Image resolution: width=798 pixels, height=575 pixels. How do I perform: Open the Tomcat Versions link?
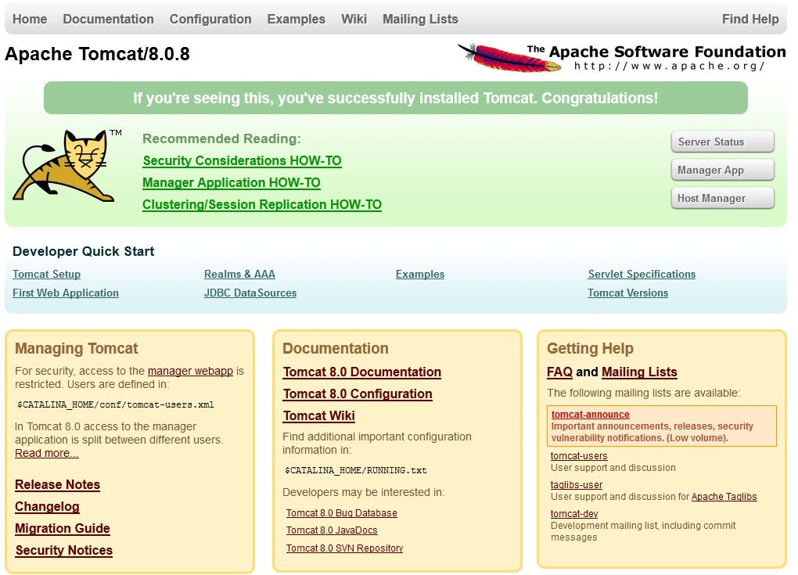click(x=628, y=293)
